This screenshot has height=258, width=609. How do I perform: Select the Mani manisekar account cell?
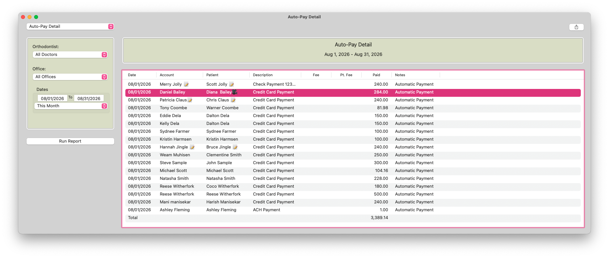175,202
